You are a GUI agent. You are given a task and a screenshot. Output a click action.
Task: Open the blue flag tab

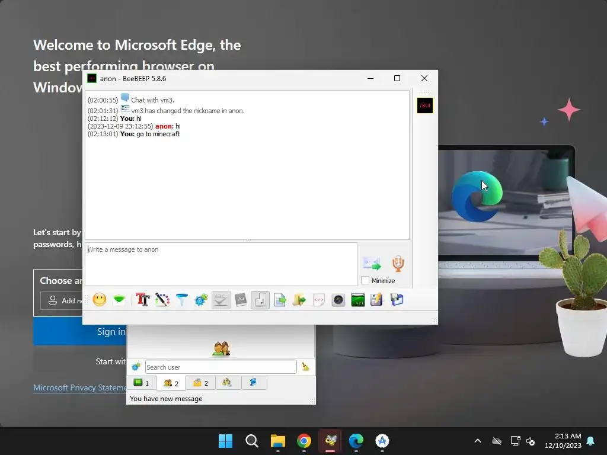(x=253, y=383)
